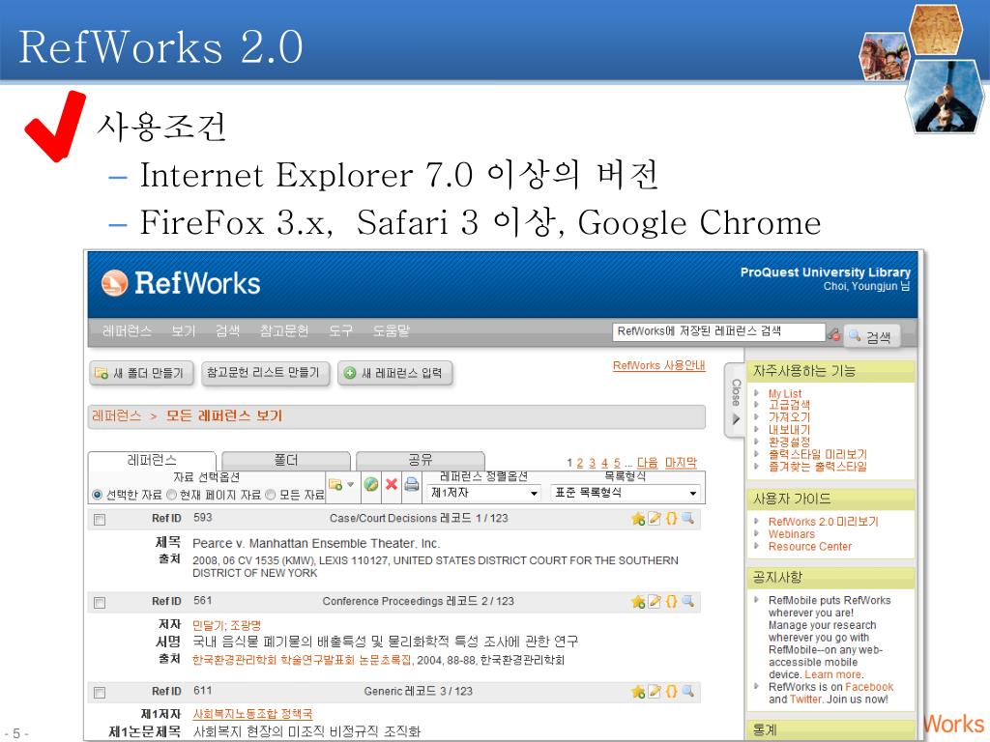
Task: Click the 다음 next page link
Action: point(647,463)
